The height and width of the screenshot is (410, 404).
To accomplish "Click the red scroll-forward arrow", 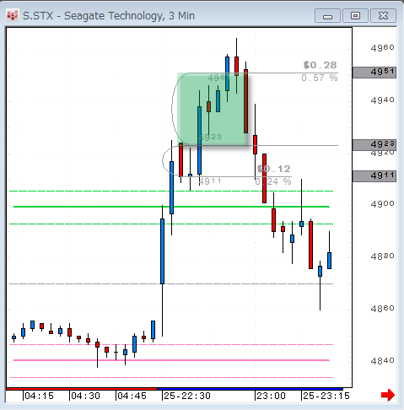I will 388,395.
